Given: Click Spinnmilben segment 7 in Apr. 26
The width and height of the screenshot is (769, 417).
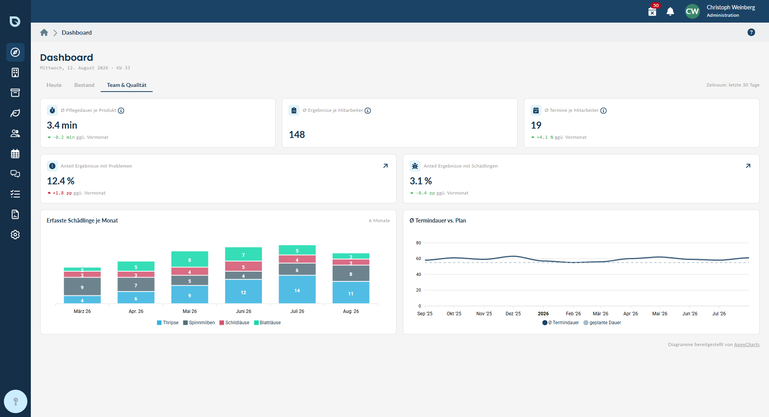Looking at the screenshot, I should (136, 284).
